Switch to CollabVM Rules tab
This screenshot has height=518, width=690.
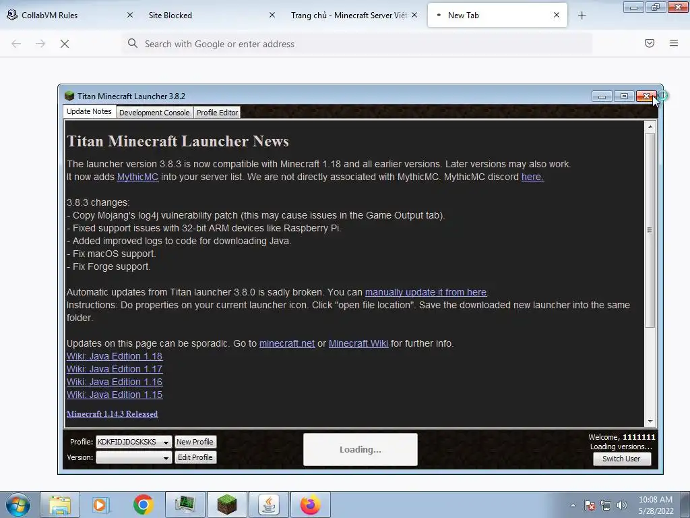(x=70, y=15)
